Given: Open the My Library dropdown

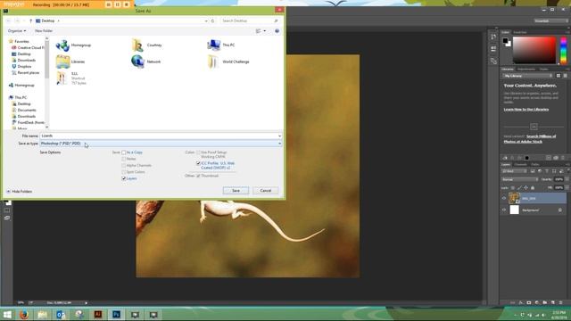Looking at the screenshot, I should (527, 76).
